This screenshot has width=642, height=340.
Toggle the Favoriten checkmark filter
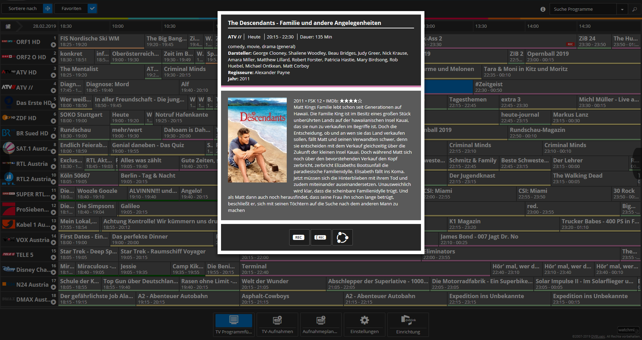click(92, 8)
